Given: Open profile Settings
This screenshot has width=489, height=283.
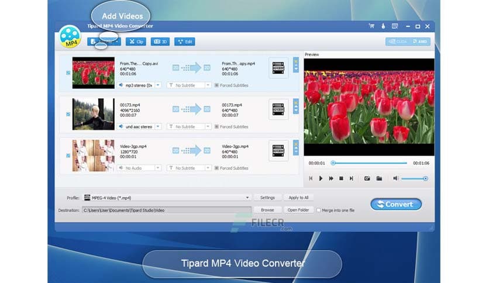Looking at the screenshot, I should coord(267,198).
